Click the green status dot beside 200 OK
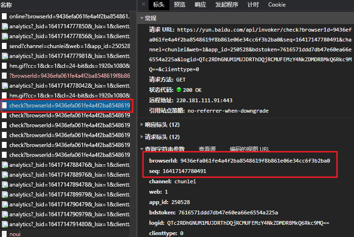This screenshot has width=354, height=237. click(x=179, y=90)
